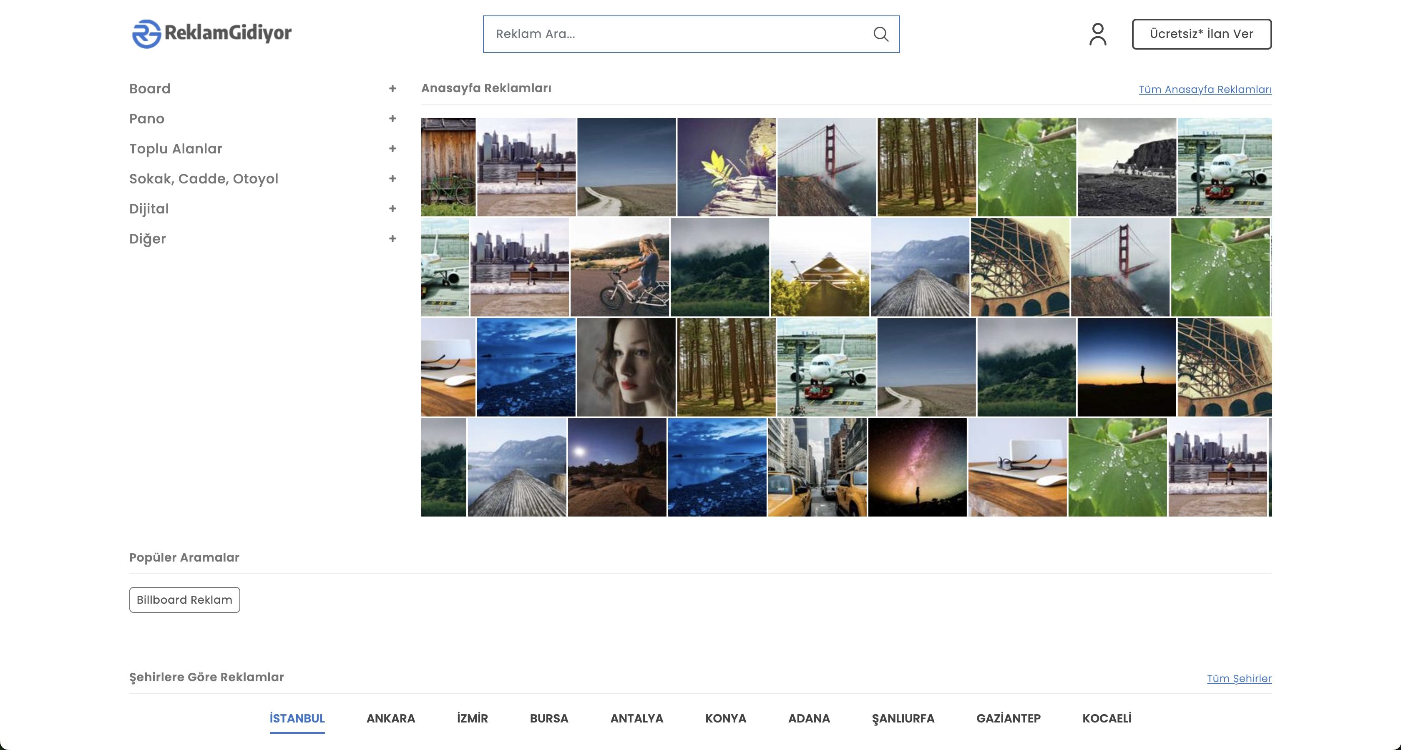The height and width of the screenshot is (750, 1401).
Task: Switch to the İZMİR tab
Action: coord(472,718)
